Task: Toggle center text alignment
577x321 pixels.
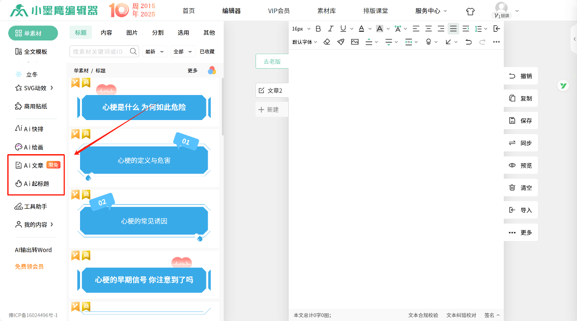Action: coord(428,29)
